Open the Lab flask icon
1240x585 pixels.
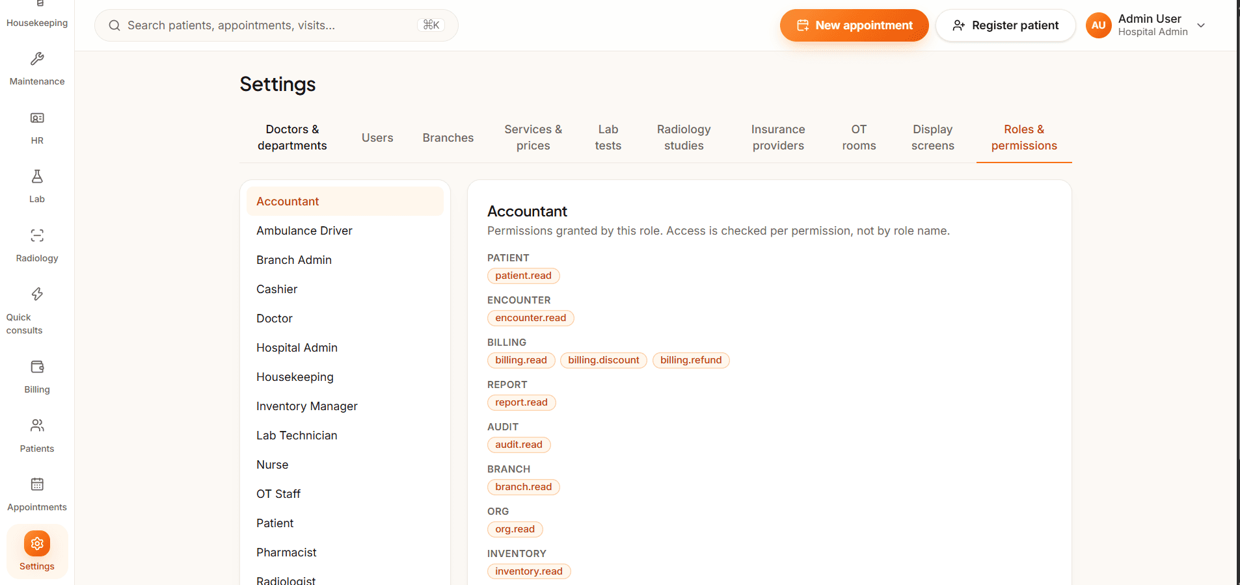coord(37,176)
